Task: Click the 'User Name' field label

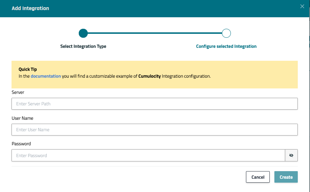Action: pyautogui.click(x=22, y=118)
